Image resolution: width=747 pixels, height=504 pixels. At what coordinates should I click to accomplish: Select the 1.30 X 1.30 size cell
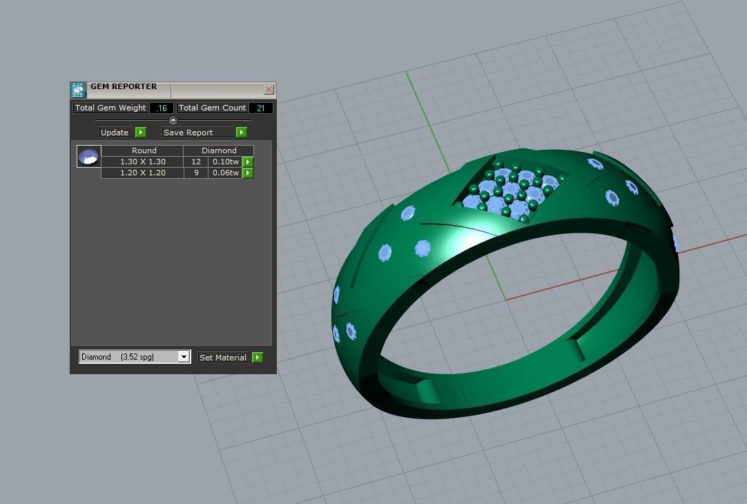(x=142, y=162)
